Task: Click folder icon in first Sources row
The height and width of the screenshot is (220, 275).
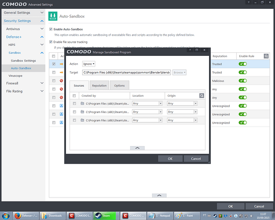Action: click(82, 103)
